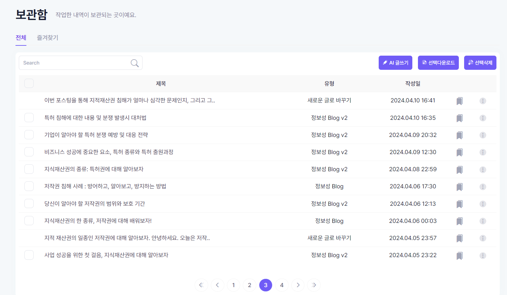Click the 선택다운로드 button
Screen dimensions: 507x295
438,63
